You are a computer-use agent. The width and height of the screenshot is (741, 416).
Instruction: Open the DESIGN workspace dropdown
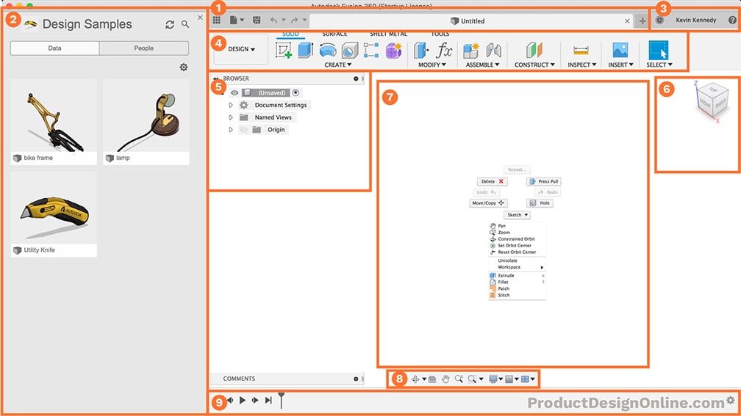click(x=241, y=49)
